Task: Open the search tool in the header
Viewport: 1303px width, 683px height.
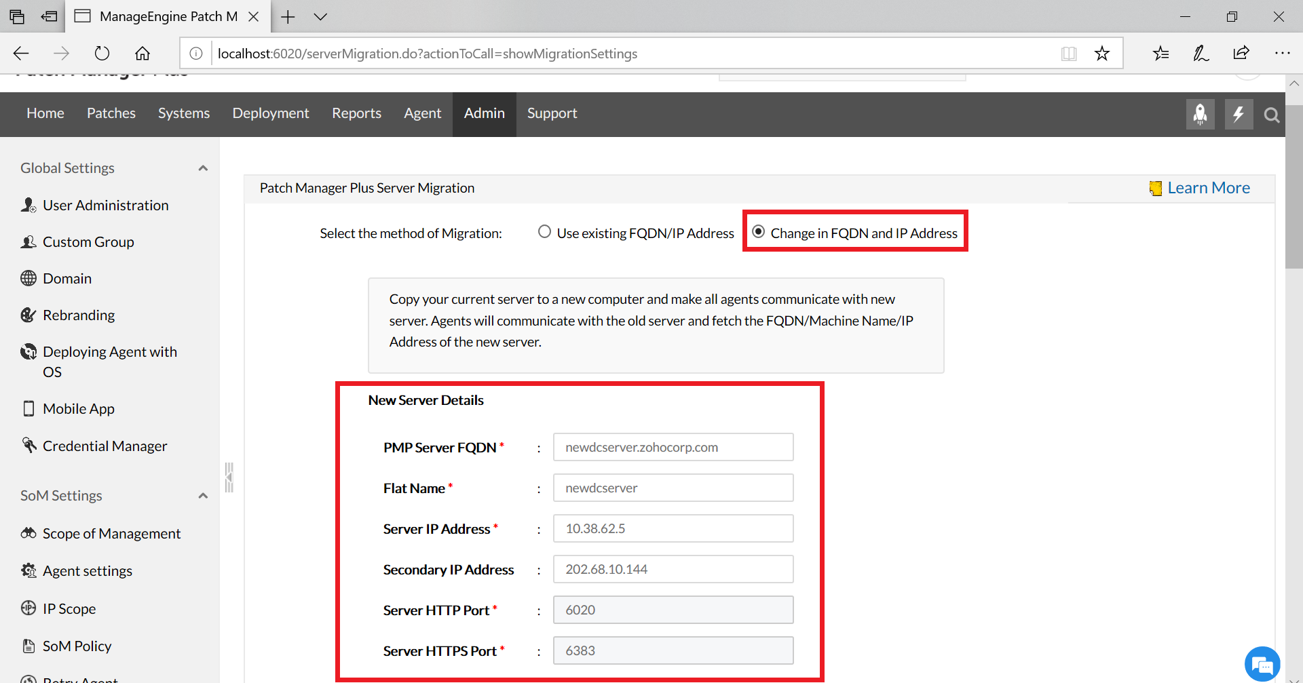Action: 1270,115
